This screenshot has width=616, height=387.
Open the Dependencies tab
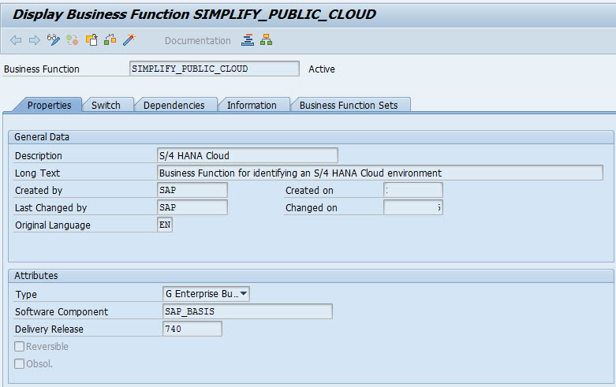[174, 105]
